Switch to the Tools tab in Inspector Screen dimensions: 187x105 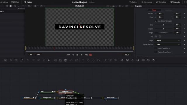tap(154, 10)
